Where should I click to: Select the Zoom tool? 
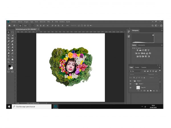click(9, 62)
